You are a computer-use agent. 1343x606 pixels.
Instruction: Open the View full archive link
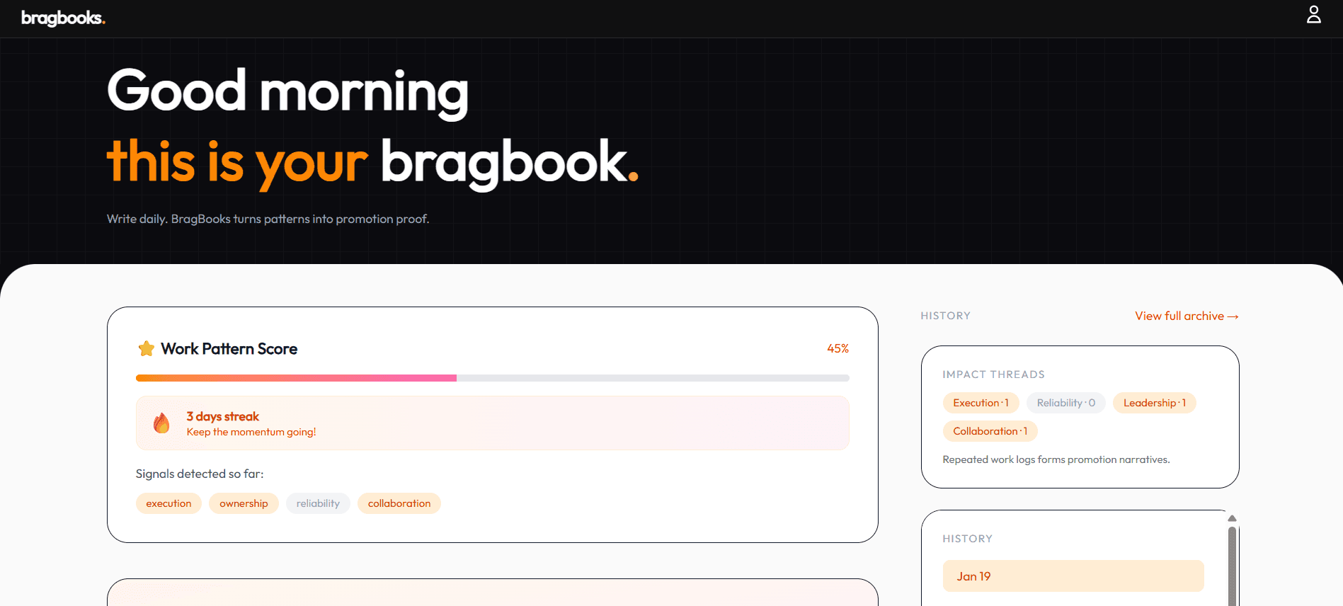1187,316
